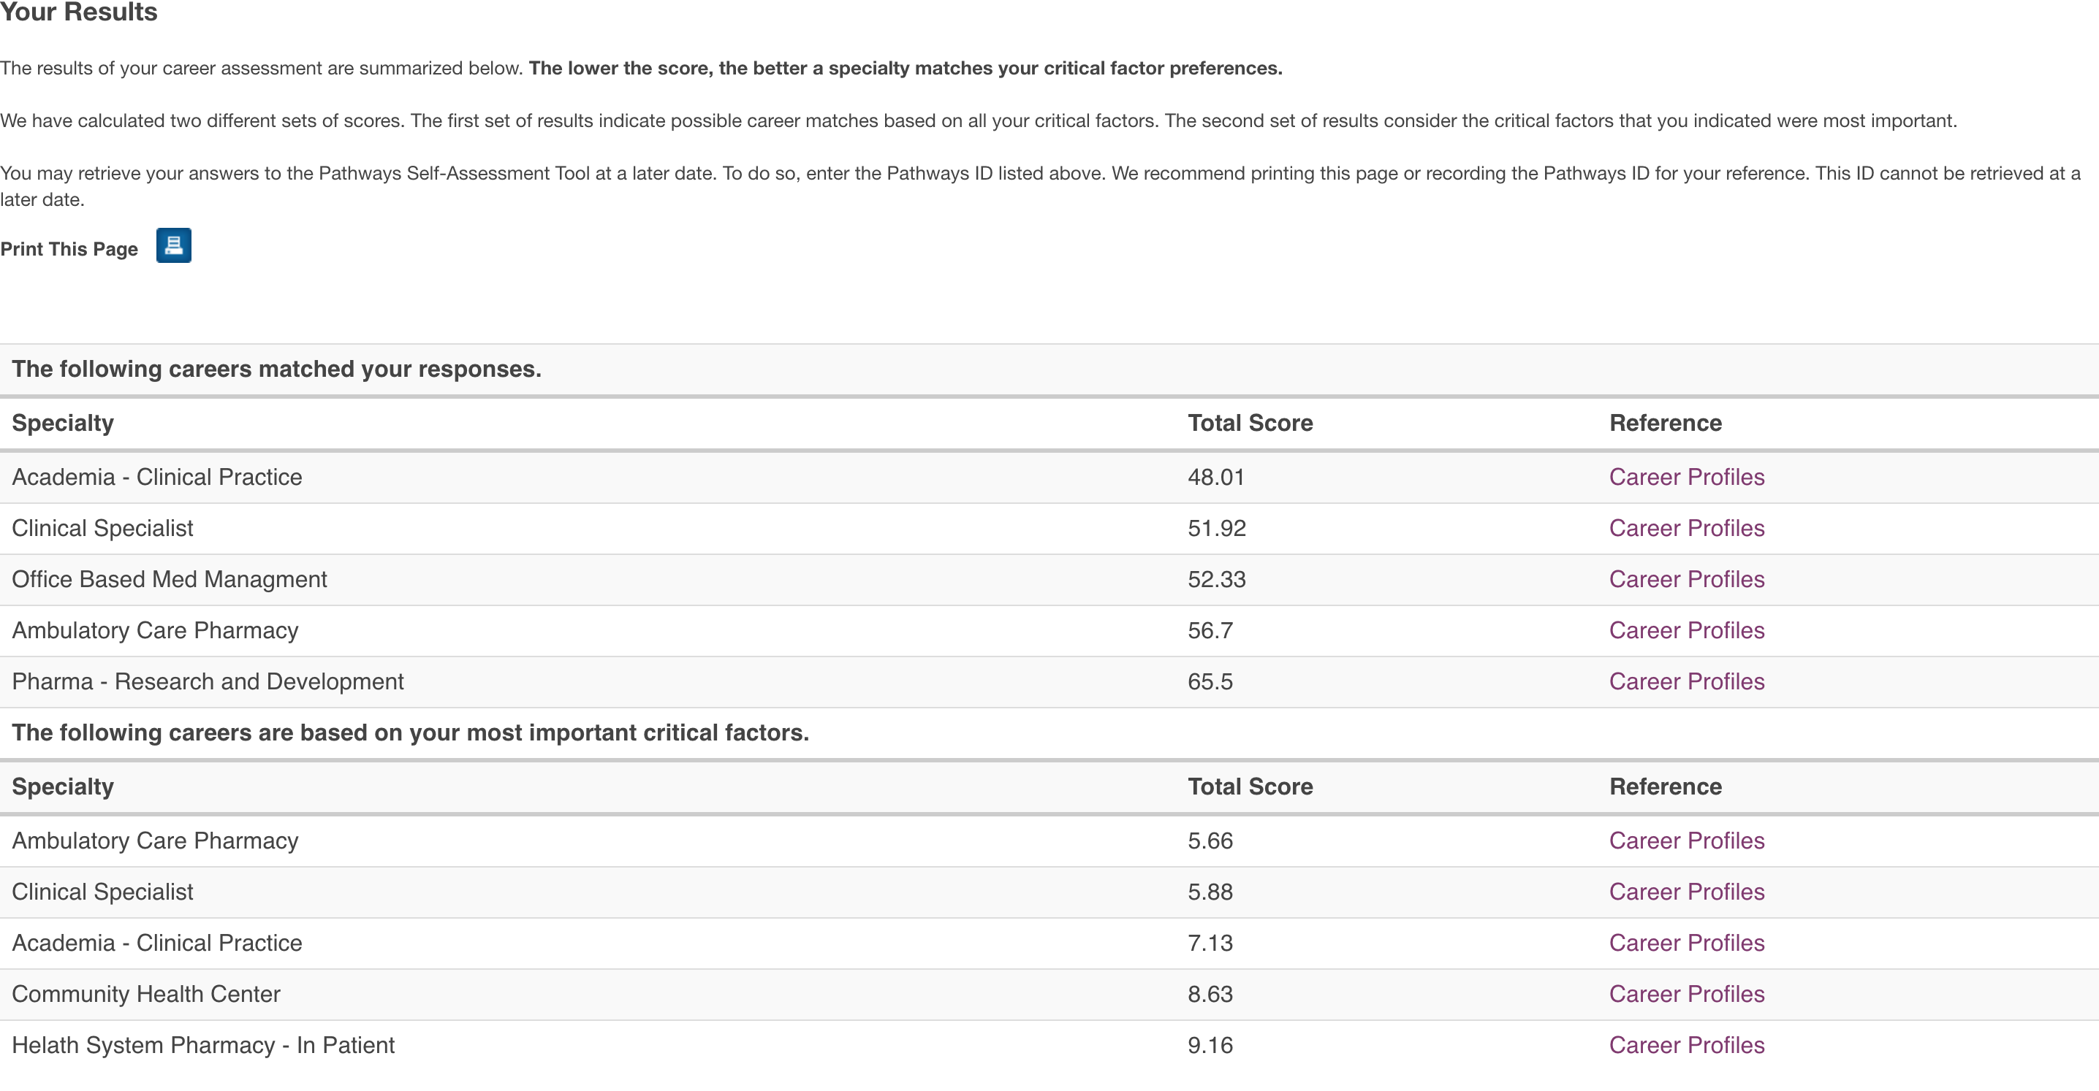Open Career Profiles for the 5.66 score row

[1686, 841]
